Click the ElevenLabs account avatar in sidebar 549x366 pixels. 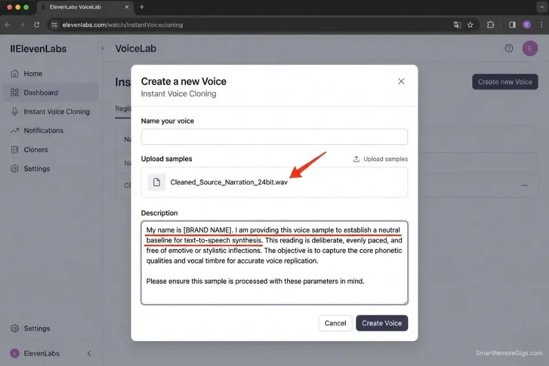click(x=14, y=353)
